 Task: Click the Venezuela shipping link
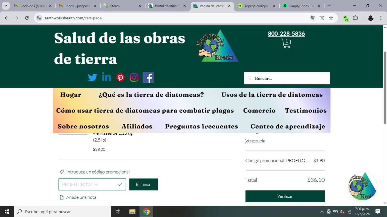(x=255, y=141)
